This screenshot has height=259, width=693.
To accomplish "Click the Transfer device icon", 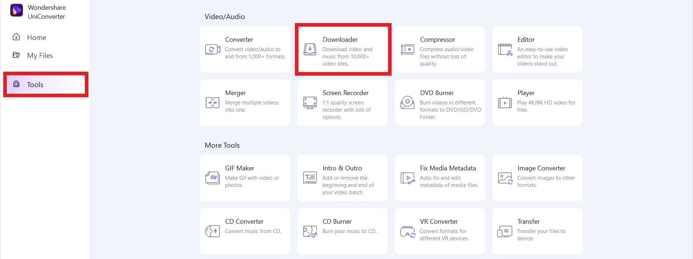I will click(x=505, y=231).
